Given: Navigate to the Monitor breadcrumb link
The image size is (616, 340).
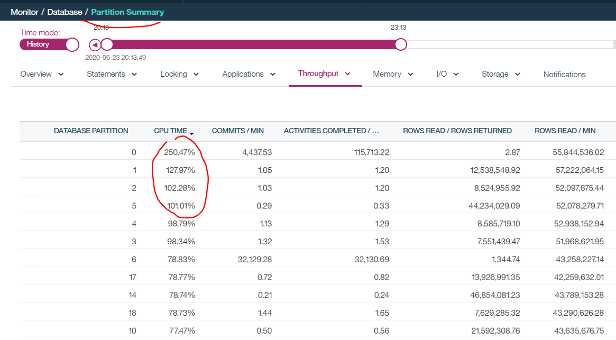Looking at the screenshot, I should [x=24, y=12].
